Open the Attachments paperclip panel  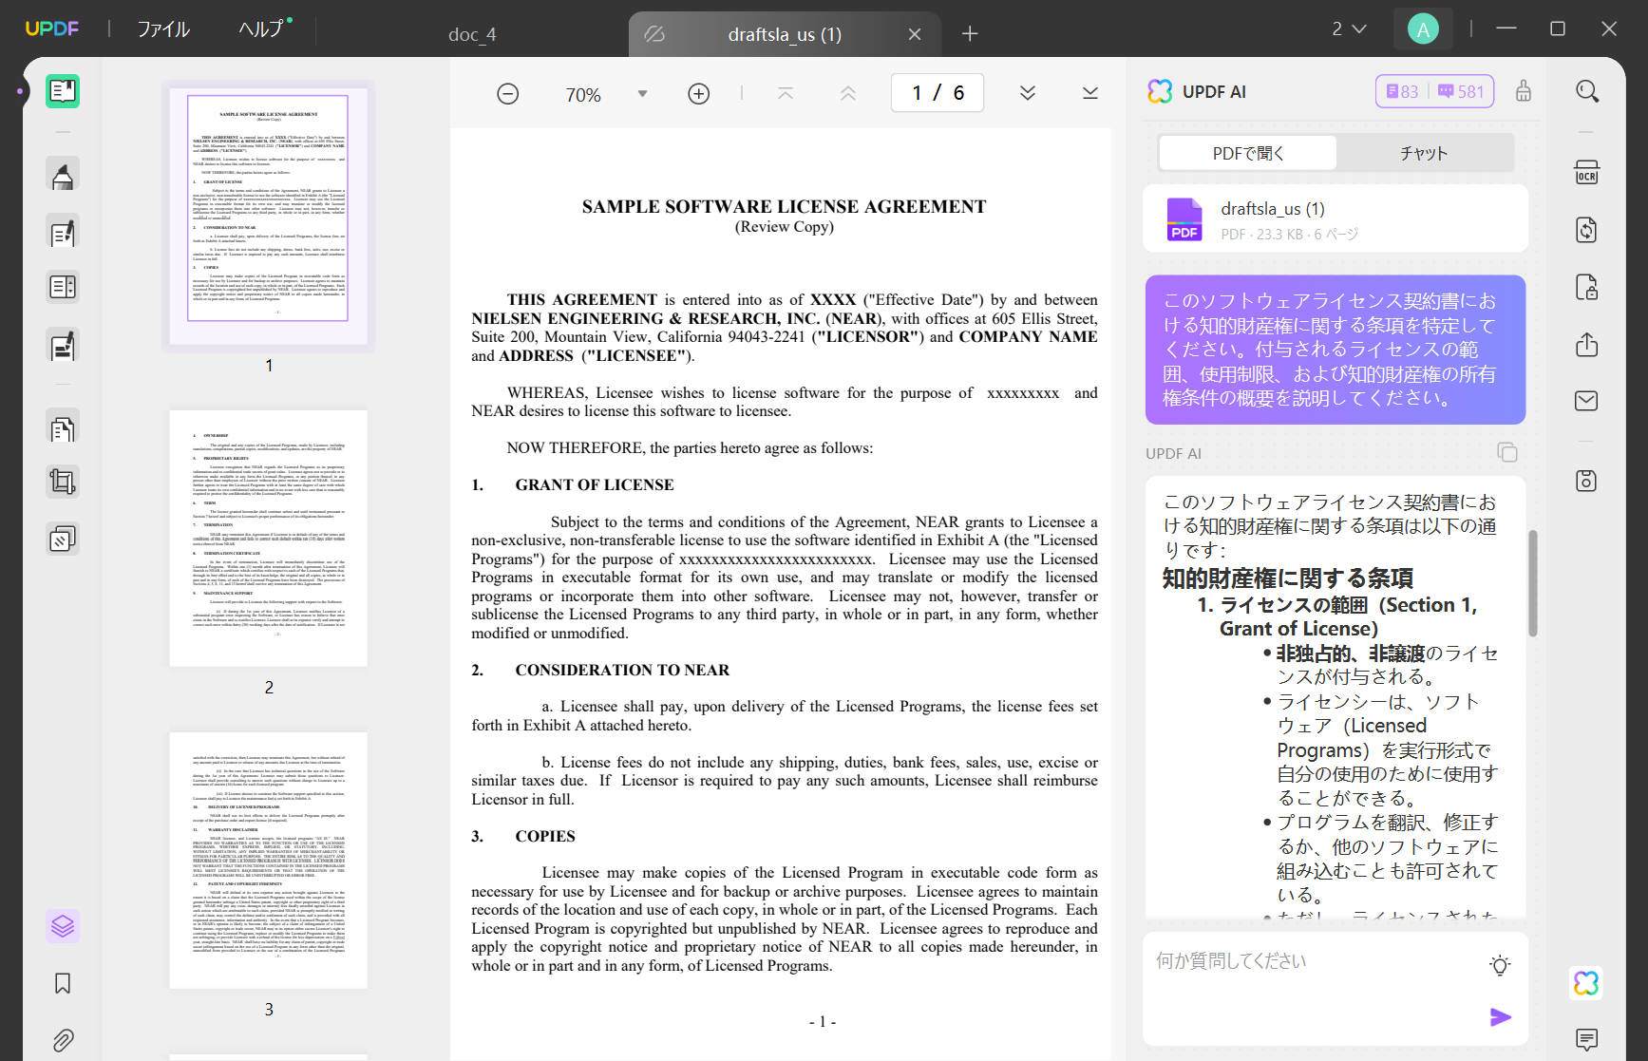(63, 1040)
